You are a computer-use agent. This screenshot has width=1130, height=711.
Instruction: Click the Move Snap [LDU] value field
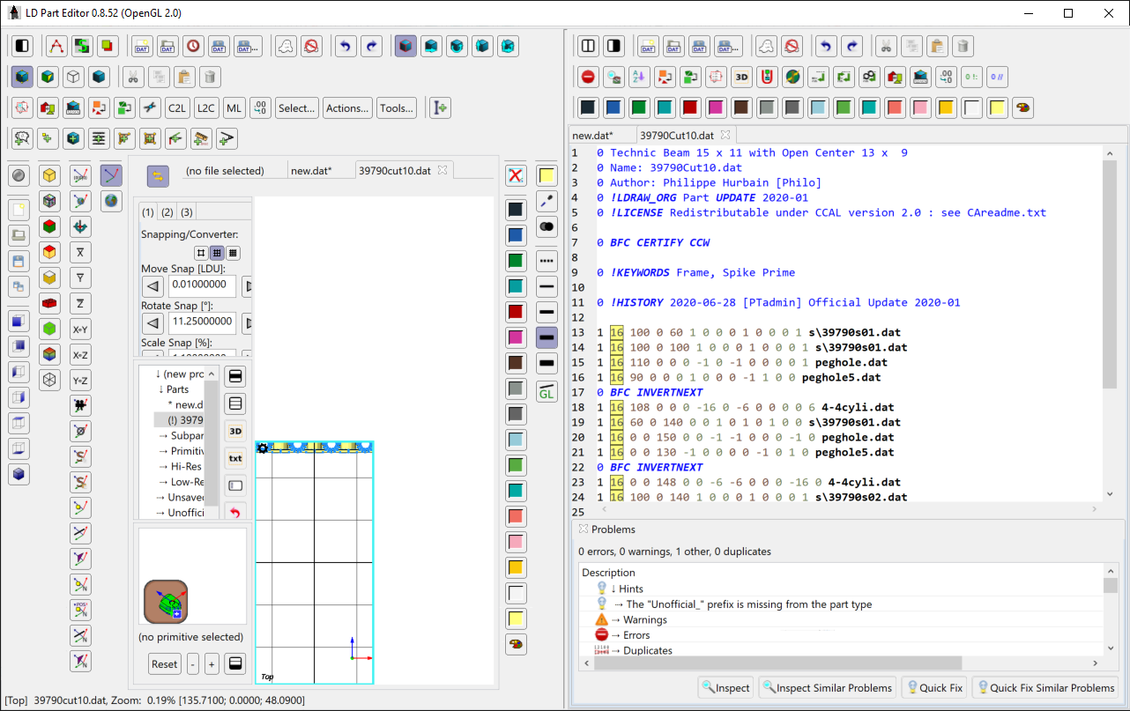point(202,285)
